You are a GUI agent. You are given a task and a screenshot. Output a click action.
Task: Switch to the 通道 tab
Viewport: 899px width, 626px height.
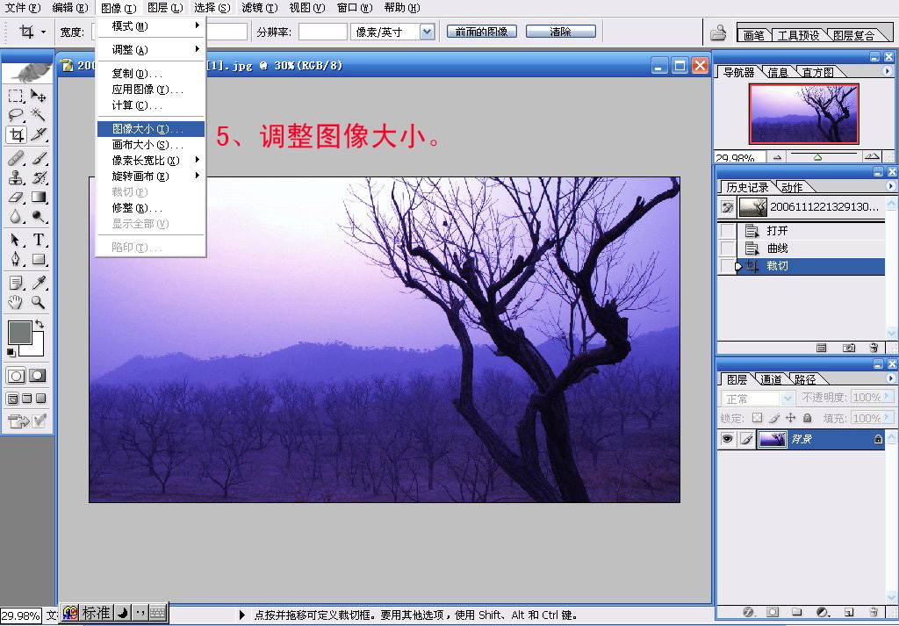772,379
